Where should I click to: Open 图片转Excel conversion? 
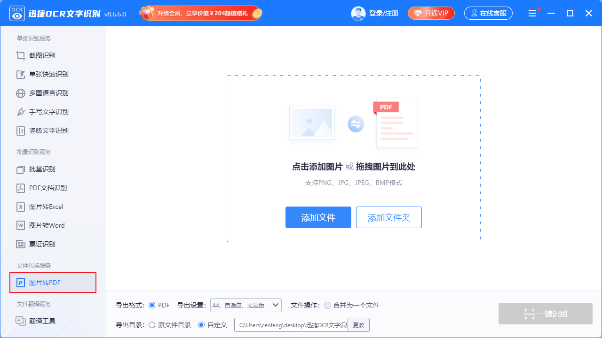tap(53, 207)
